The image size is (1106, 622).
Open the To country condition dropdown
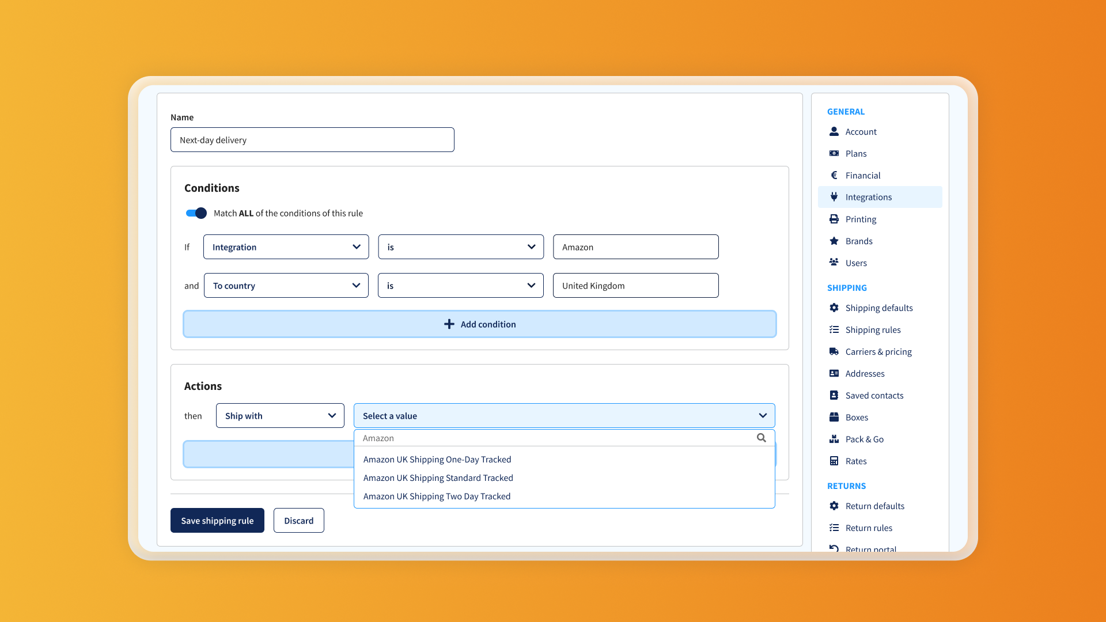286,286
